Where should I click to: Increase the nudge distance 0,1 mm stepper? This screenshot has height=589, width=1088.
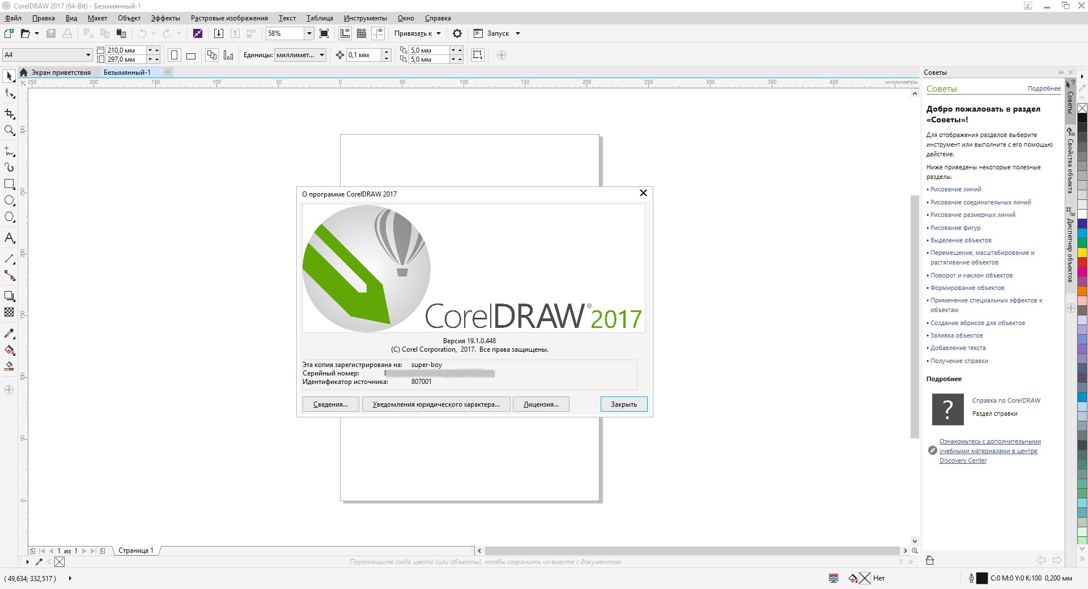pos(386,52)
